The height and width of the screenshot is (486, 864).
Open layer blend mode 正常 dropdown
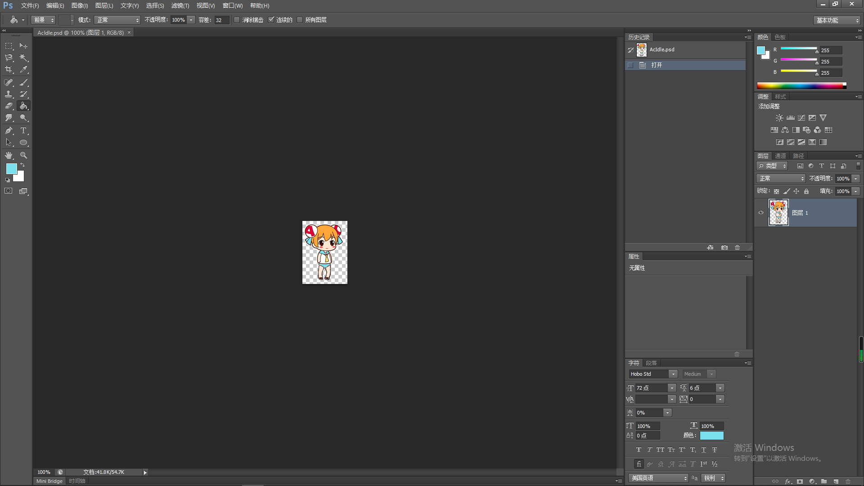[781, 179]
